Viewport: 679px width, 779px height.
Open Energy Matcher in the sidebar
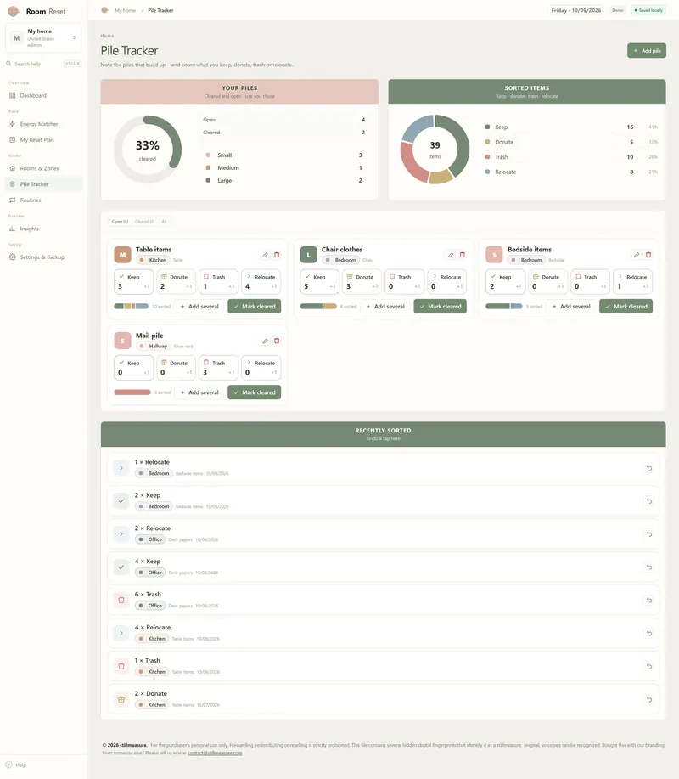[x=43, y=124]
